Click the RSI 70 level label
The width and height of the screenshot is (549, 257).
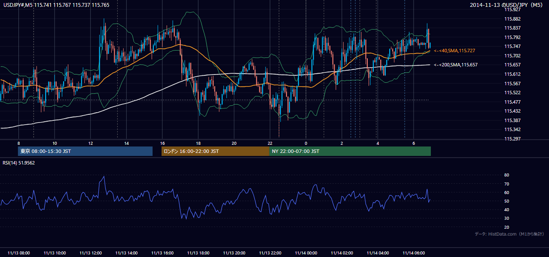pyautogui.click(x=506, y=184)
